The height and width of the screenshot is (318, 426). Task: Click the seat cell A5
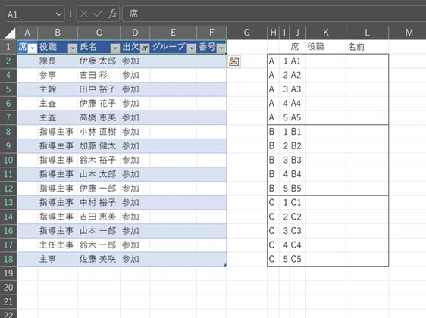(x=297, y=117)
